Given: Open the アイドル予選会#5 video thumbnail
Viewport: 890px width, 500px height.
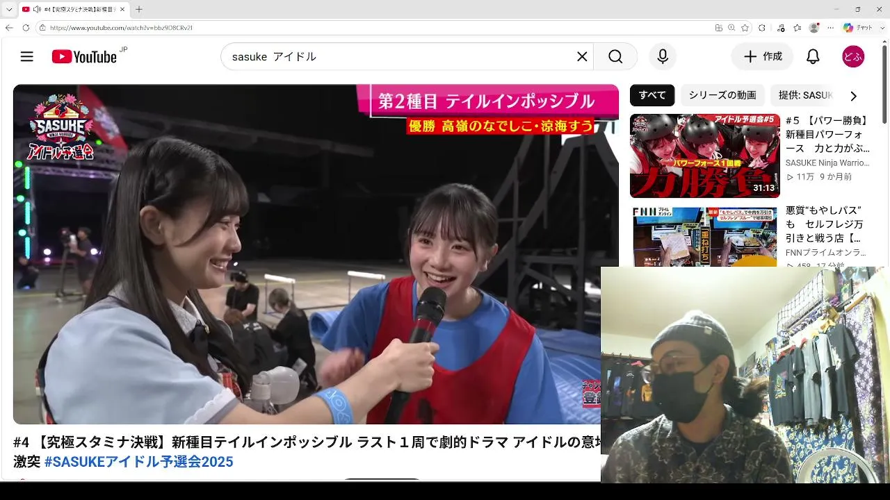Looking at the screenshot, I should [705, 156].
